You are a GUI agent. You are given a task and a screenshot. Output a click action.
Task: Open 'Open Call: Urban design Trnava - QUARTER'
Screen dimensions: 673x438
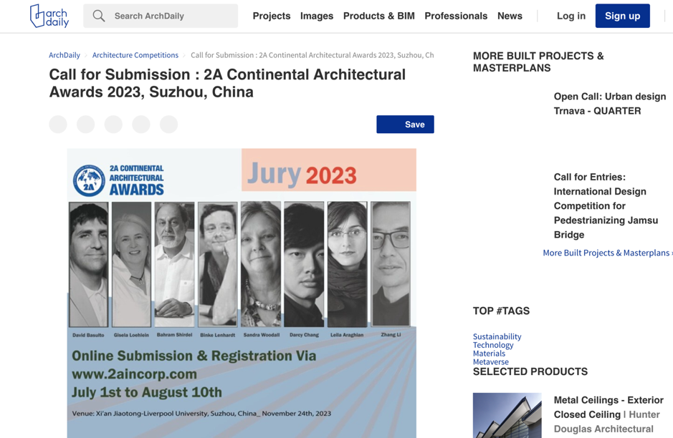609,104
